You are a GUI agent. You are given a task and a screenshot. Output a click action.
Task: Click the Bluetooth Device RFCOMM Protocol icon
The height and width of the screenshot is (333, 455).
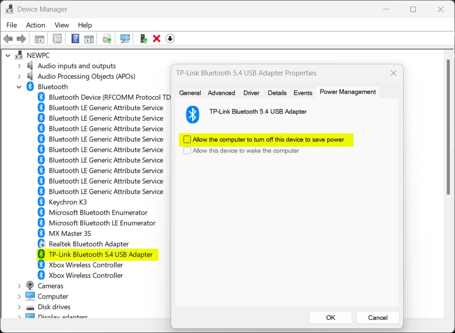click(x=41, y=97)
